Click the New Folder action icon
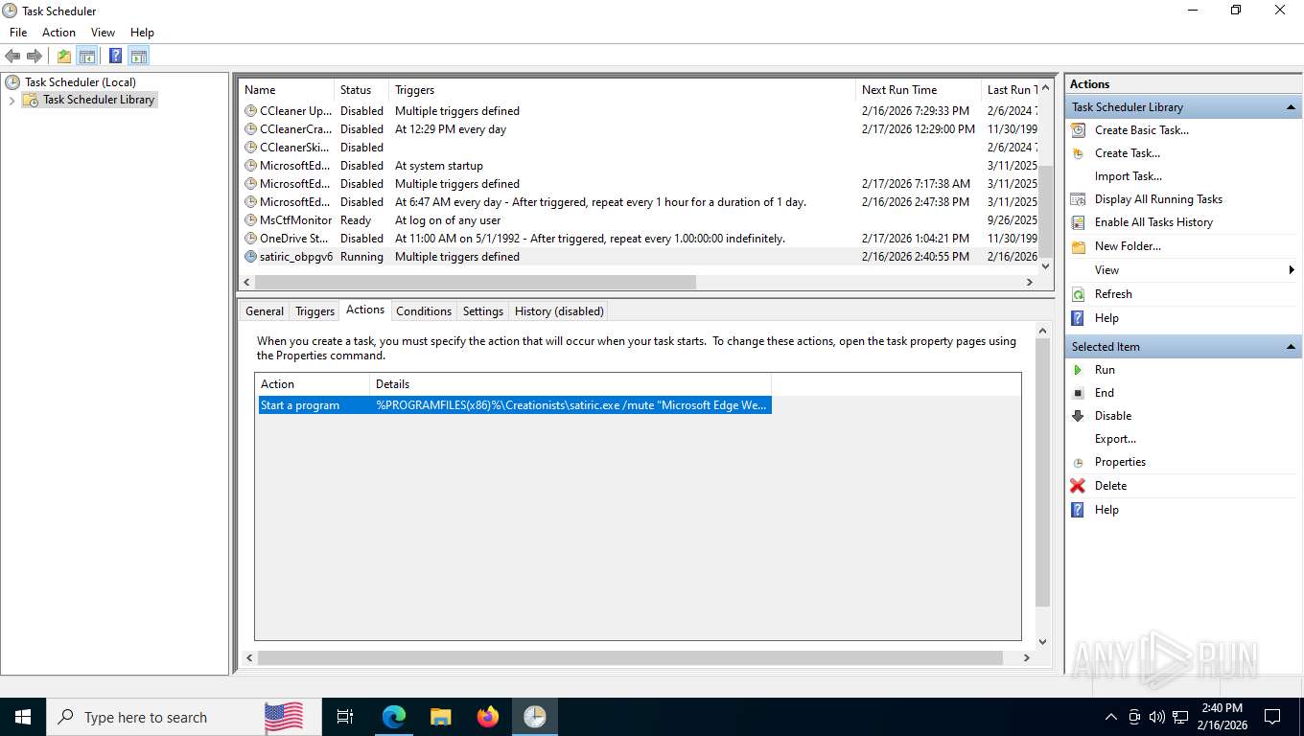1304x736 pixels. pos(1079,246)
